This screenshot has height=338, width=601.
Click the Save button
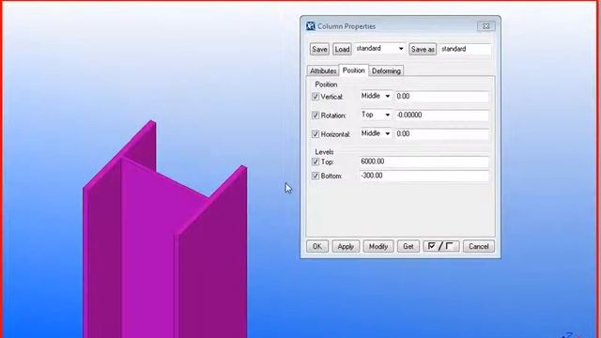pyautogui.click(x=319, y=49)
